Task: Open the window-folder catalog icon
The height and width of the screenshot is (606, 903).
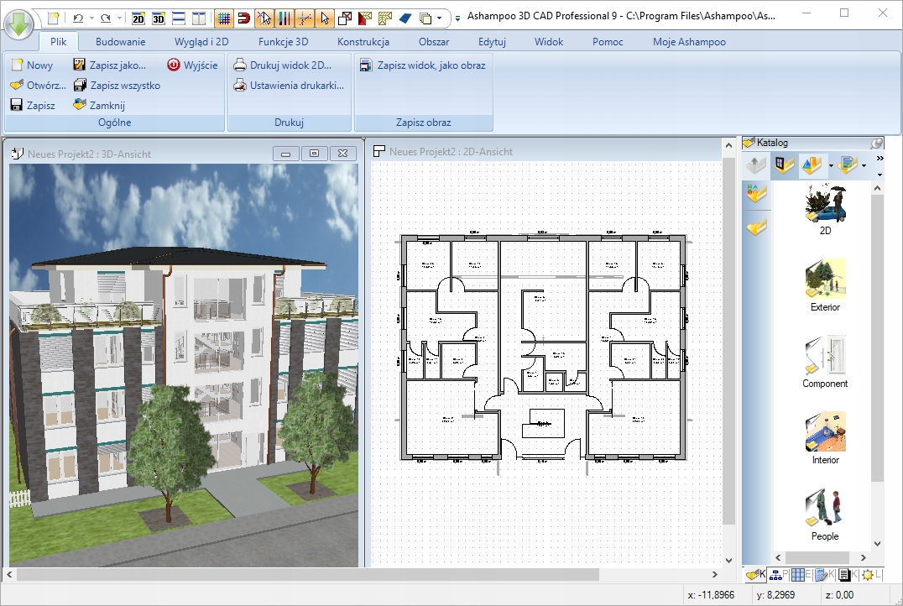Action: [x=784, y=165]
